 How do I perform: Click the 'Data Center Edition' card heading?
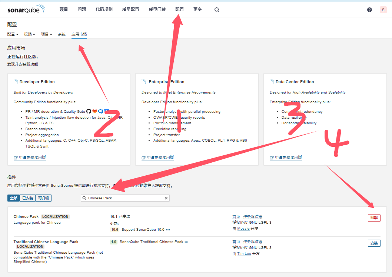[x=295, y=82]
